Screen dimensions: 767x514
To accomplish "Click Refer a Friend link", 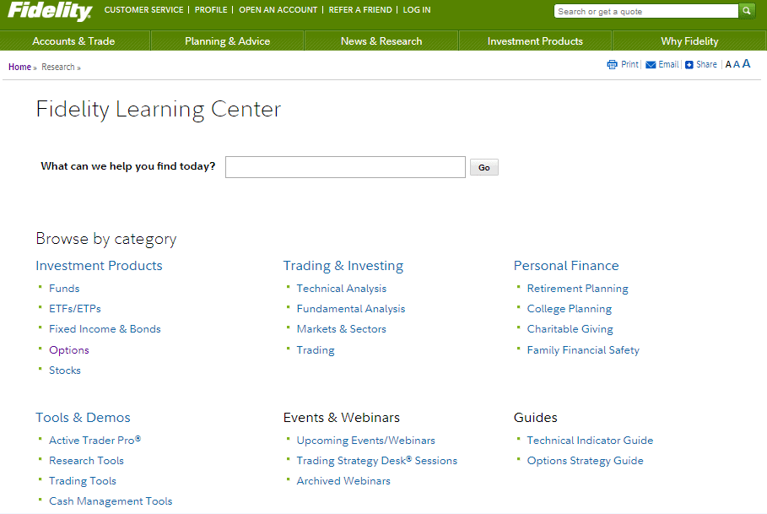I will pyautogui.click(x=360, y=10).
